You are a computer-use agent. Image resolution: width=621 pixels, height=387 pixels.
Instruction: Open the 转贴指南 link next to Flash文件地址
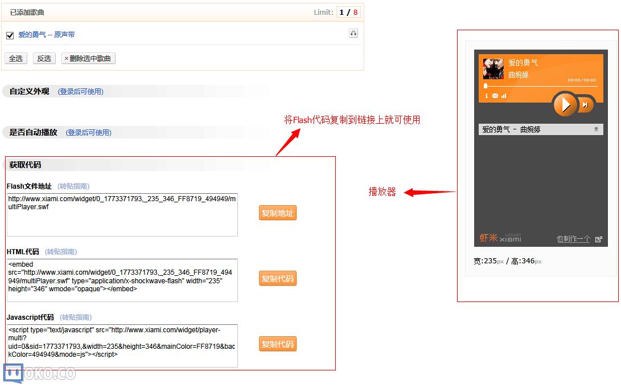tap(73, 186)
